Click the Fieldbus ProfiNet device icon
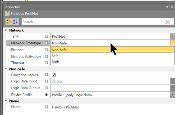Viewport: 175px width, 115px height. [7, 13]
